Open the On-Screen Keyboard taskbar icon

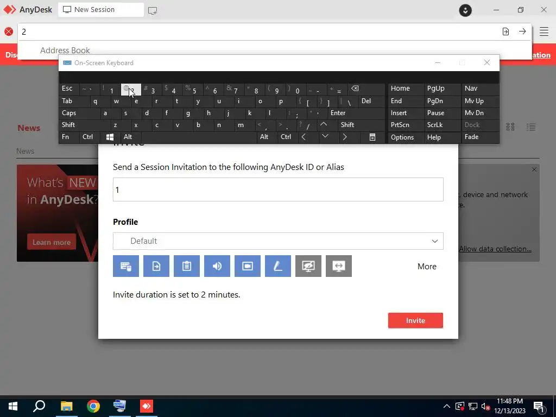(x=119, y=406)
